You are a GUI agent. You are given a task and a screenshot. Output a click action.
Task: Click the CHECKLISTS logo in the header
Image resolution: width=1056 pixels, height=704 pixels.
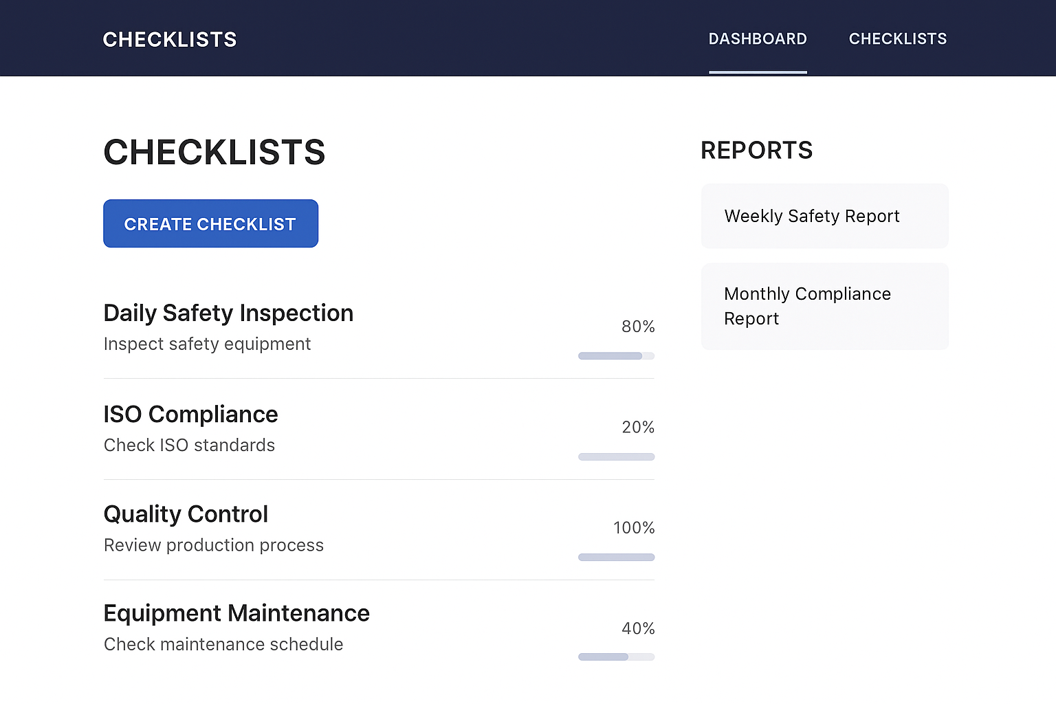click(x=169, y=39)
